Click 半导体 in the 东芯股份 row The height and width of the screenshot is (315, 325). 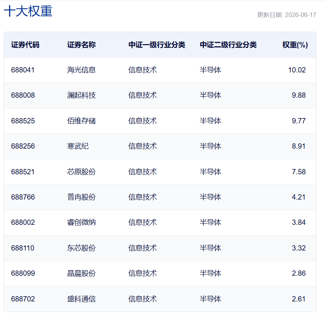pos(210,248)
